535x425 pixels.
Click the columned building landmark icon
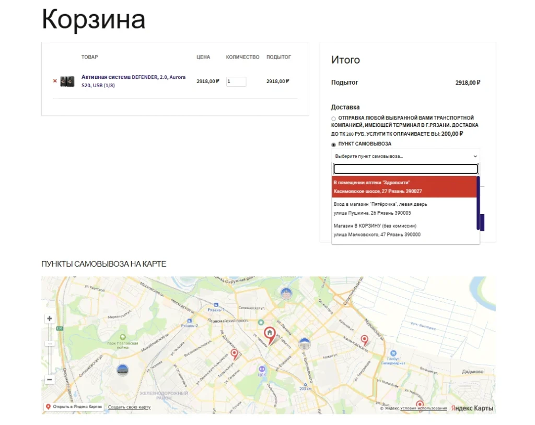(x=305, y=344)
